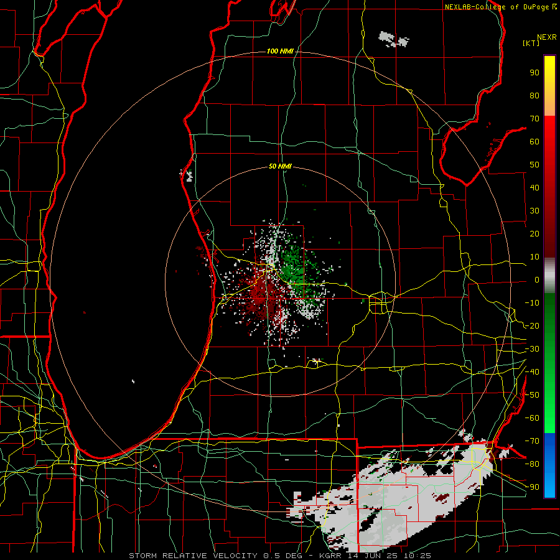Click the 30 value on the velocity scale

(x=534, y=211)
